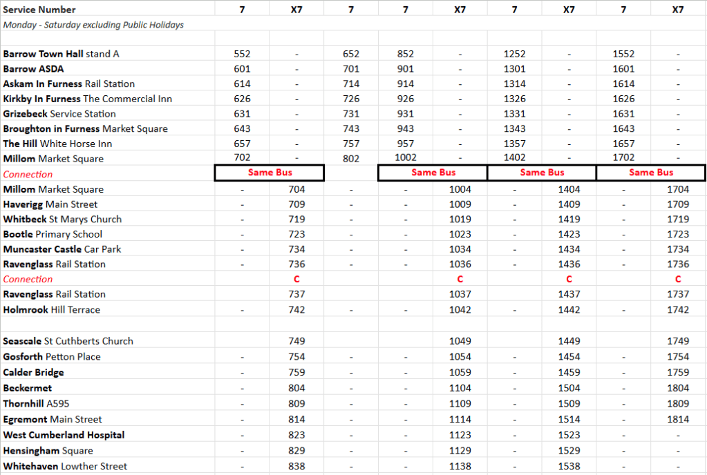The width and height of the screenshot is (707, 475).
Task: Select the Seascale St Cuthberts Church stop
Action: pos(68,341)
